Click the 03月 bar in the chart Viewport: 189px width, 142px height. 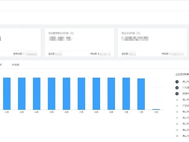(22, 94)
